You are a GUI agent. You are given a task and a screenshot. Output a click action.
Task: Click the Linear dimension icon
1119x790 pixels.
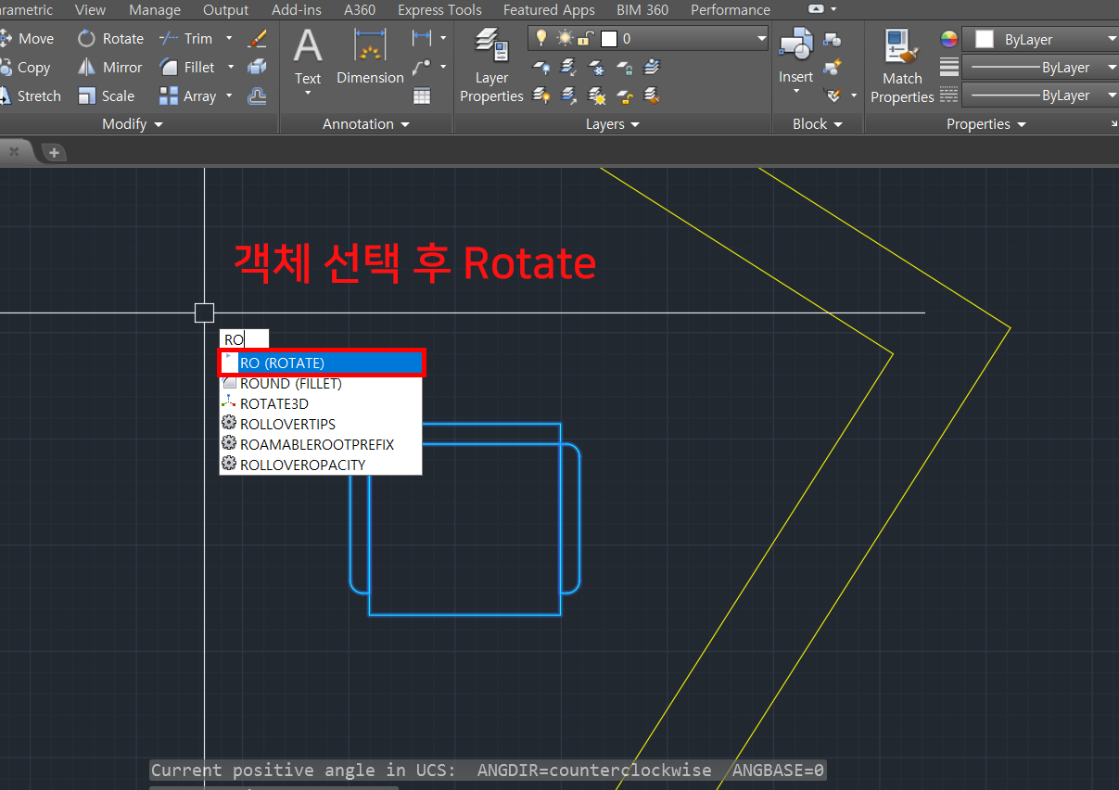[422, 38]
